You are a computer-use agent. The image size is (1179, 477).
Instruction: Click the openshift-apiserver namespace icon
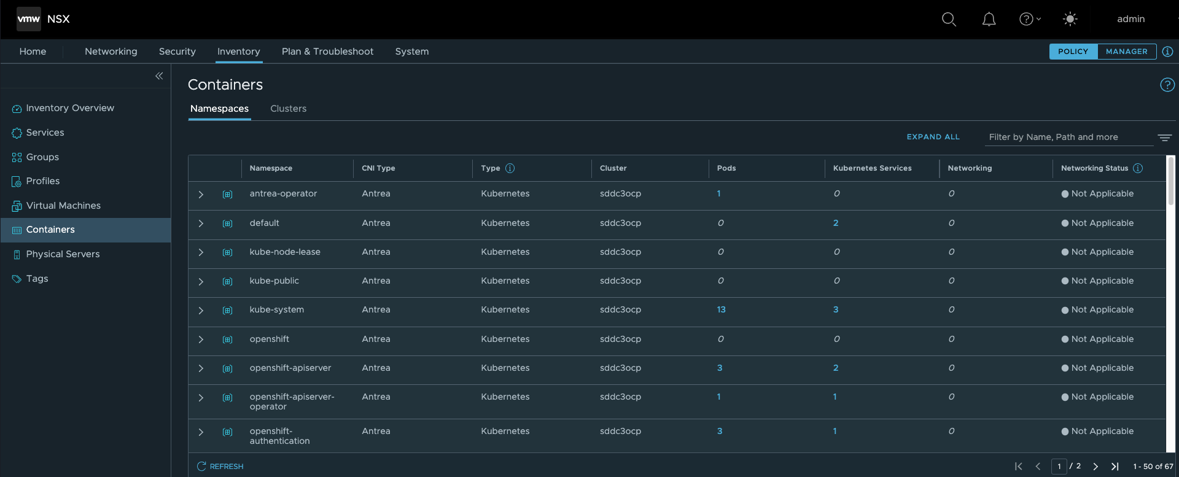point(227,368)
